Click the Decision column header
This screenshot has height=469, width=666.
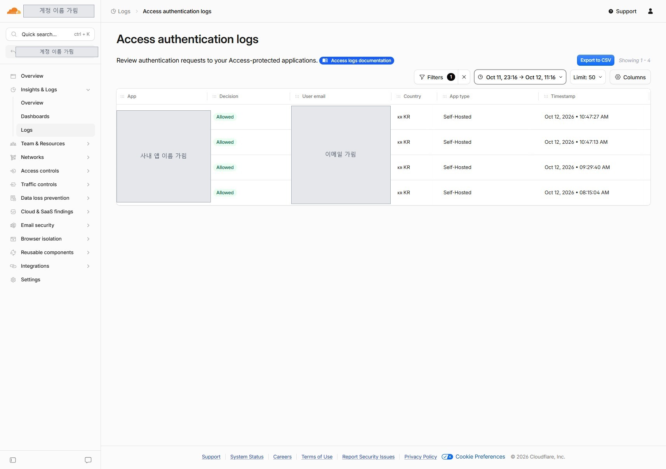click(x=229, y=96)
